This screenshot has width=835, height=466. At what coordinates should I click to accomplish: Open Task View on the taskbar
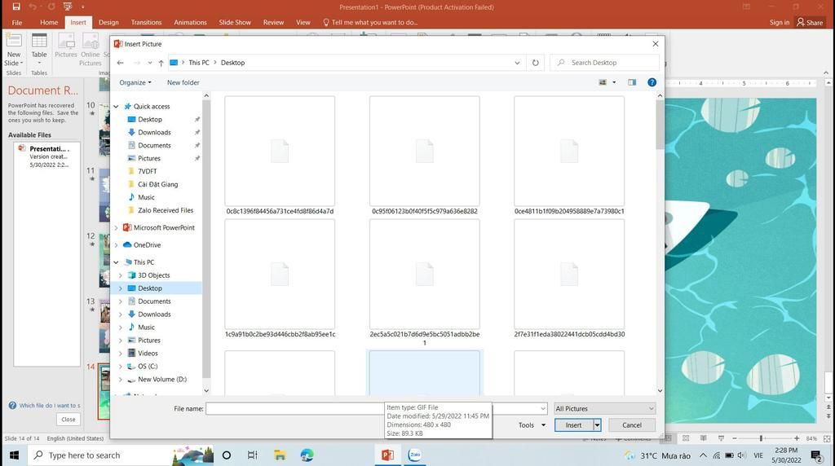click(253, 455)
